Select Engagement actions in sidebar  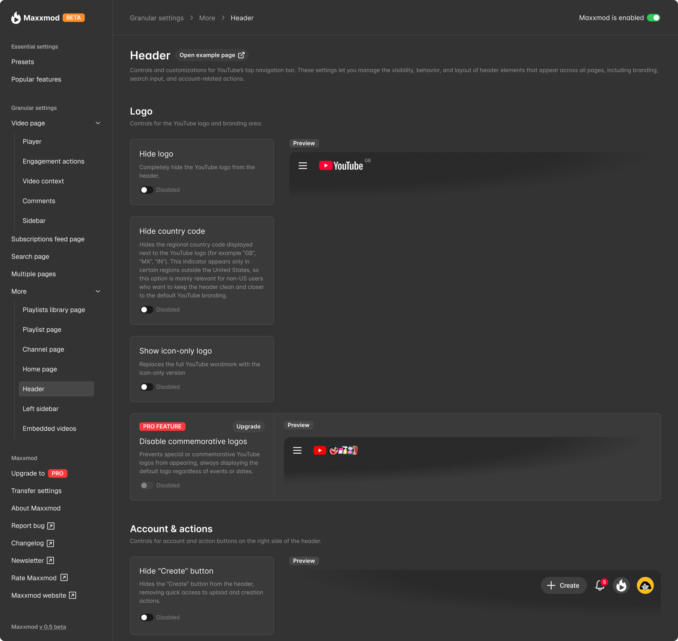point(53,161)
